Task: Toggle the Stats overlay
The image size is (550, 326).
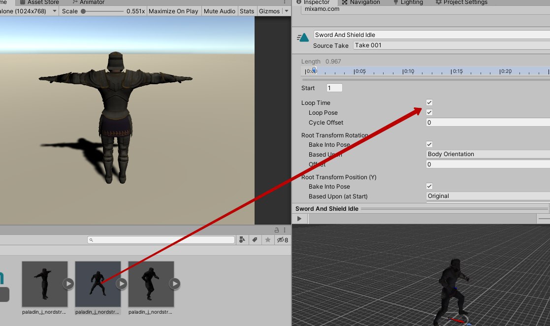Action: point(247,11)
